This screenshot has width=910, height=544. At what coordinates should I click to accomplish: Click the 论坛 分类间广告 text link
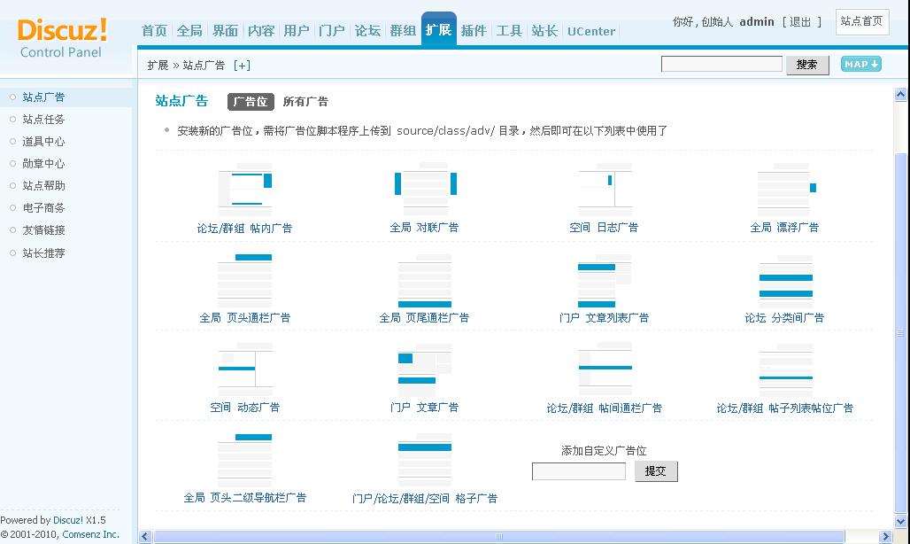[784, 317]
